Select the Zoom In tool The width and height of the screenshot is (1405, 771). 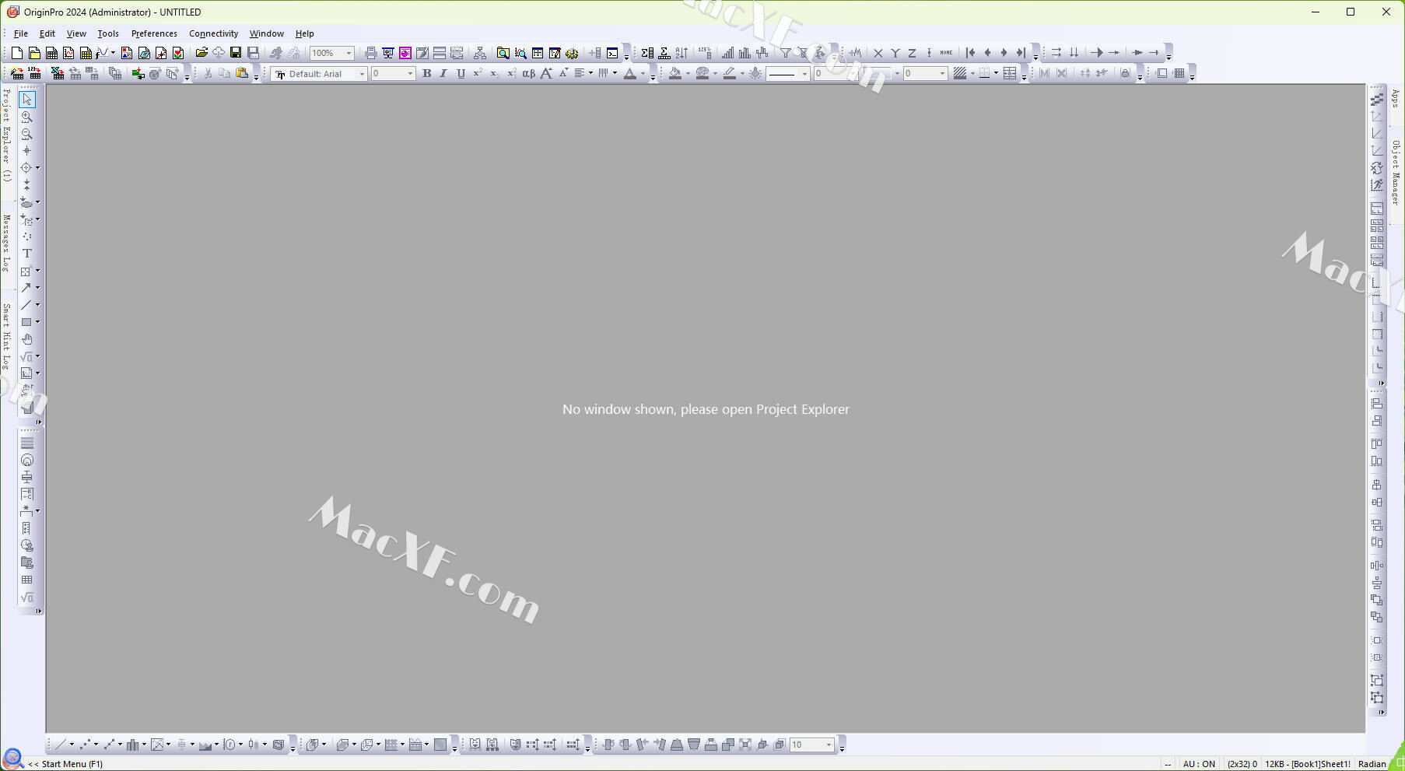(27, 117)
